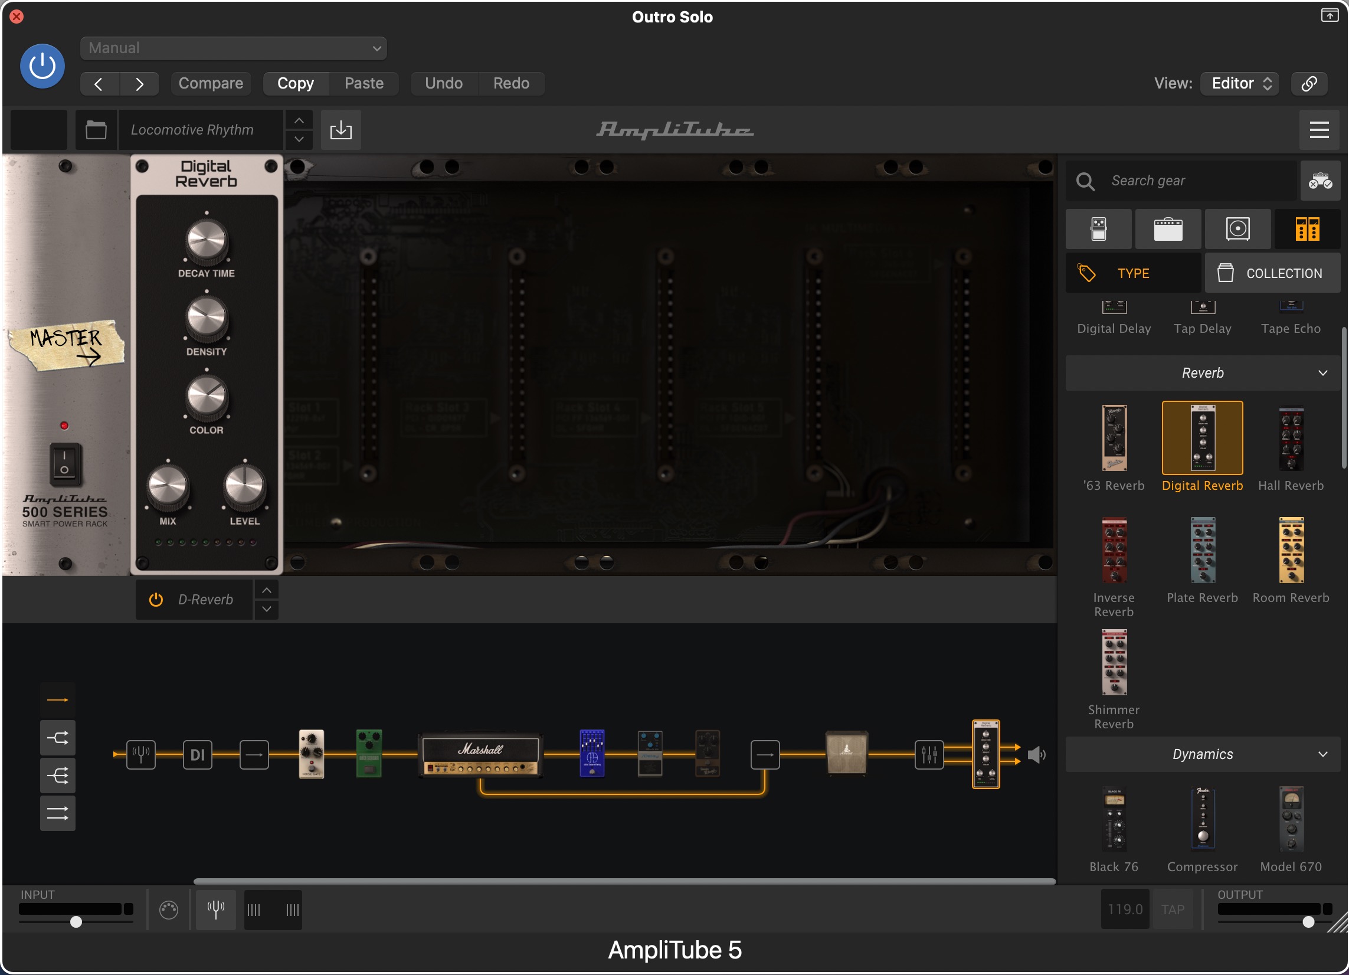
Task: Select the Locomotive Rhythm preset name
Action: (x=200, y=130)
